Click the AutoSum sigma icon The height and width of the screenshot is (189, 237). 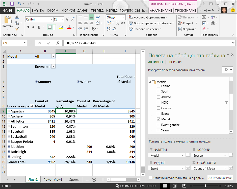pos(204,17)
